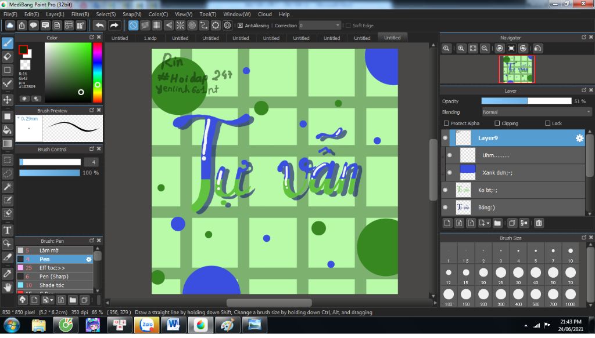Open Layer9 settings gear

pyautogui.click(x=579, y=138)
